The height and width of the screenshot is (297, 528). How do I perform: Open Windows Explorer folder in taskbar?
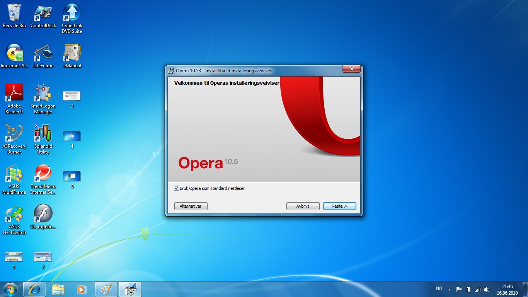pyautogui.click(x=58, y=289)
